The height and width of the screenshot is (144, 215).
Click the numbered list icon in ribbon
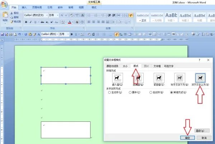point(96,15)
